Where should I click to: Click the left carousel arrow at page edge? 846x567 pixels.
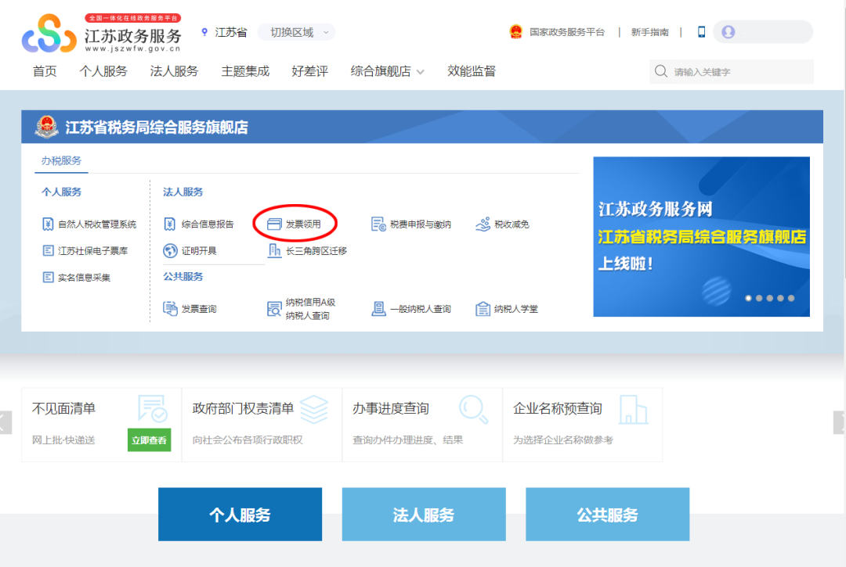point(5,422)
